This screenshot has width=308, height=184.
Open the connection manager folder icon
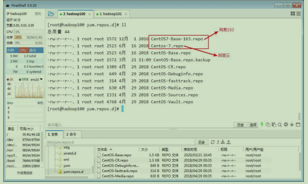tap(51, 14)
